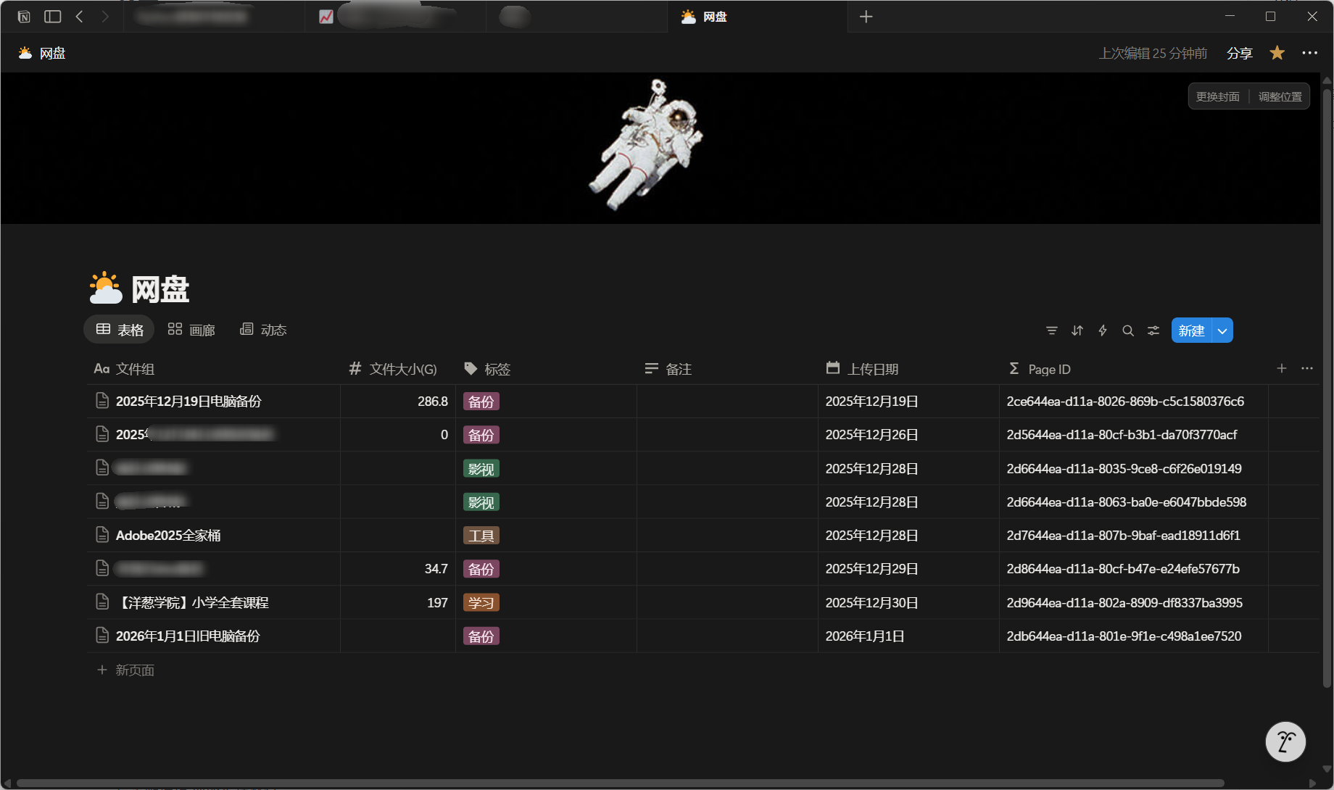Image resolution: width=1334 pixels, height=790 pixels.
Task: Open the 标签 column header menu
Action: coord(497,369)
